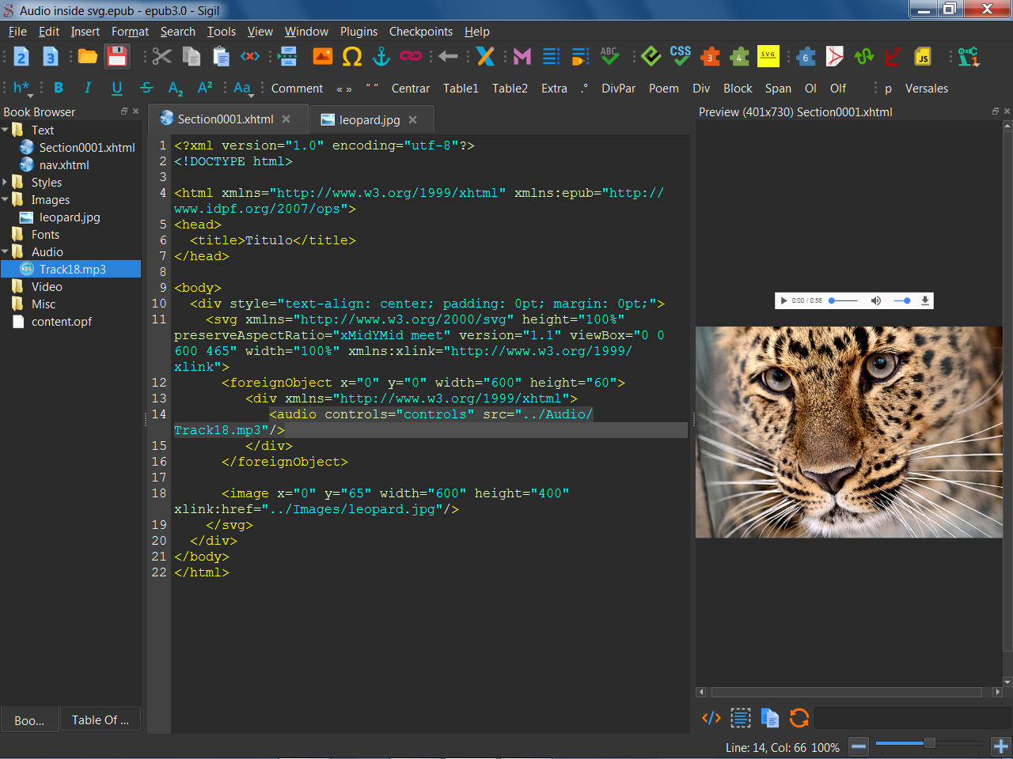Click the zoom slider in status bar

929,743
